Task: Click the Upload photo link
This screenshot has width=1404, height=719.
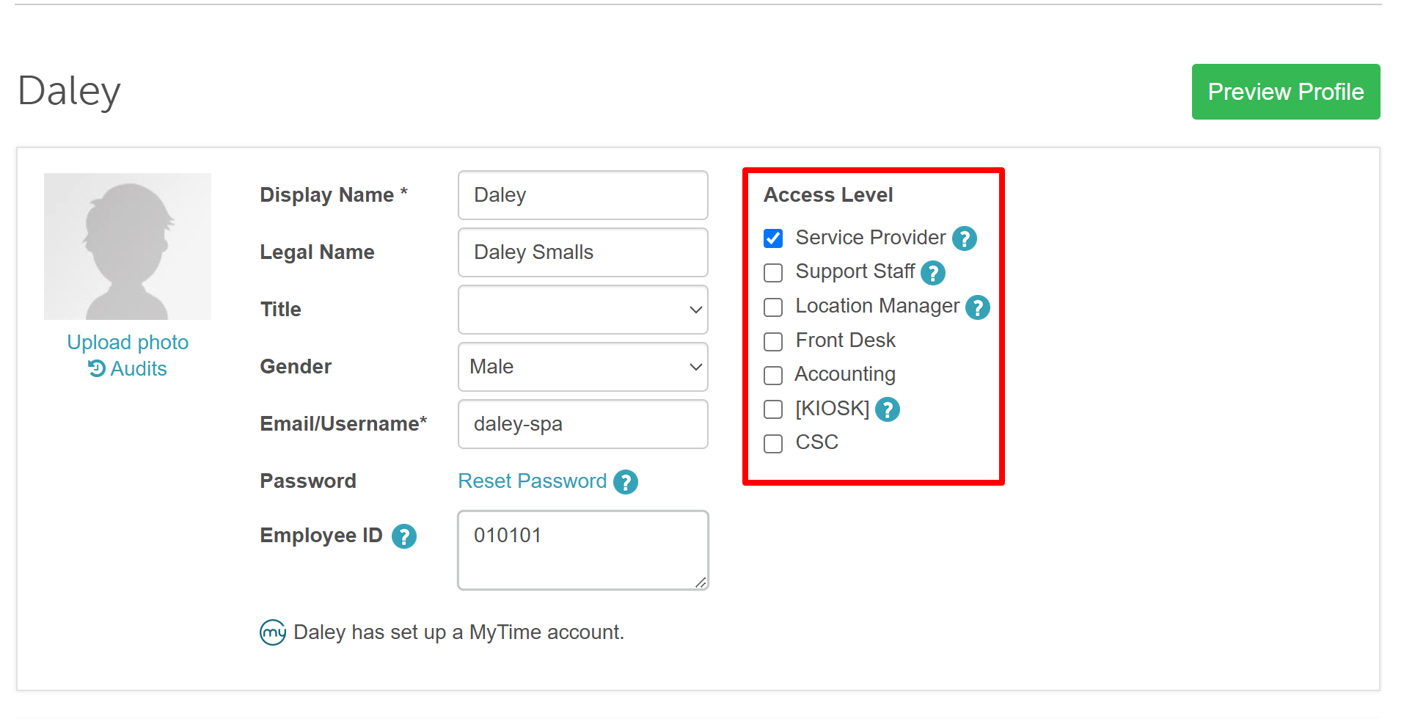Action: click(x=128, y=343)
